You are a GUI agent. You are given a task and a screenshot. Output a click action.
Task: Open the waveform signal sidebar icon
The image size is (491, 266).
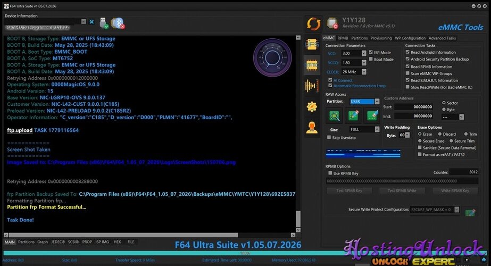pyautogui.click(x=312, y=86)
